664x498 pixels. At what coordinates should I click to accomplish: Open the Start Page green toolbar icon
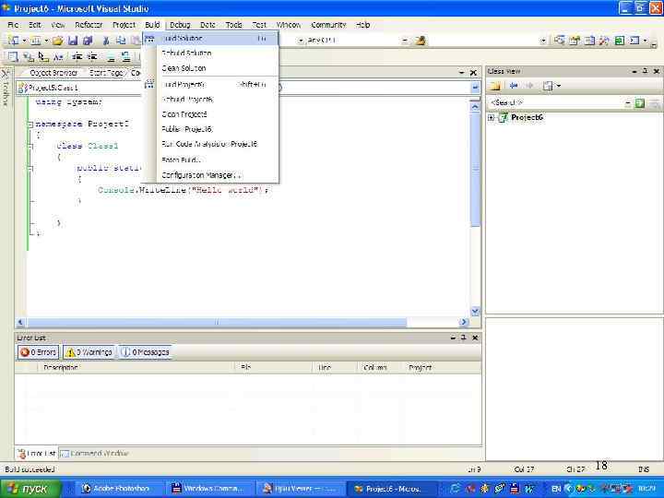pos(619,41)
